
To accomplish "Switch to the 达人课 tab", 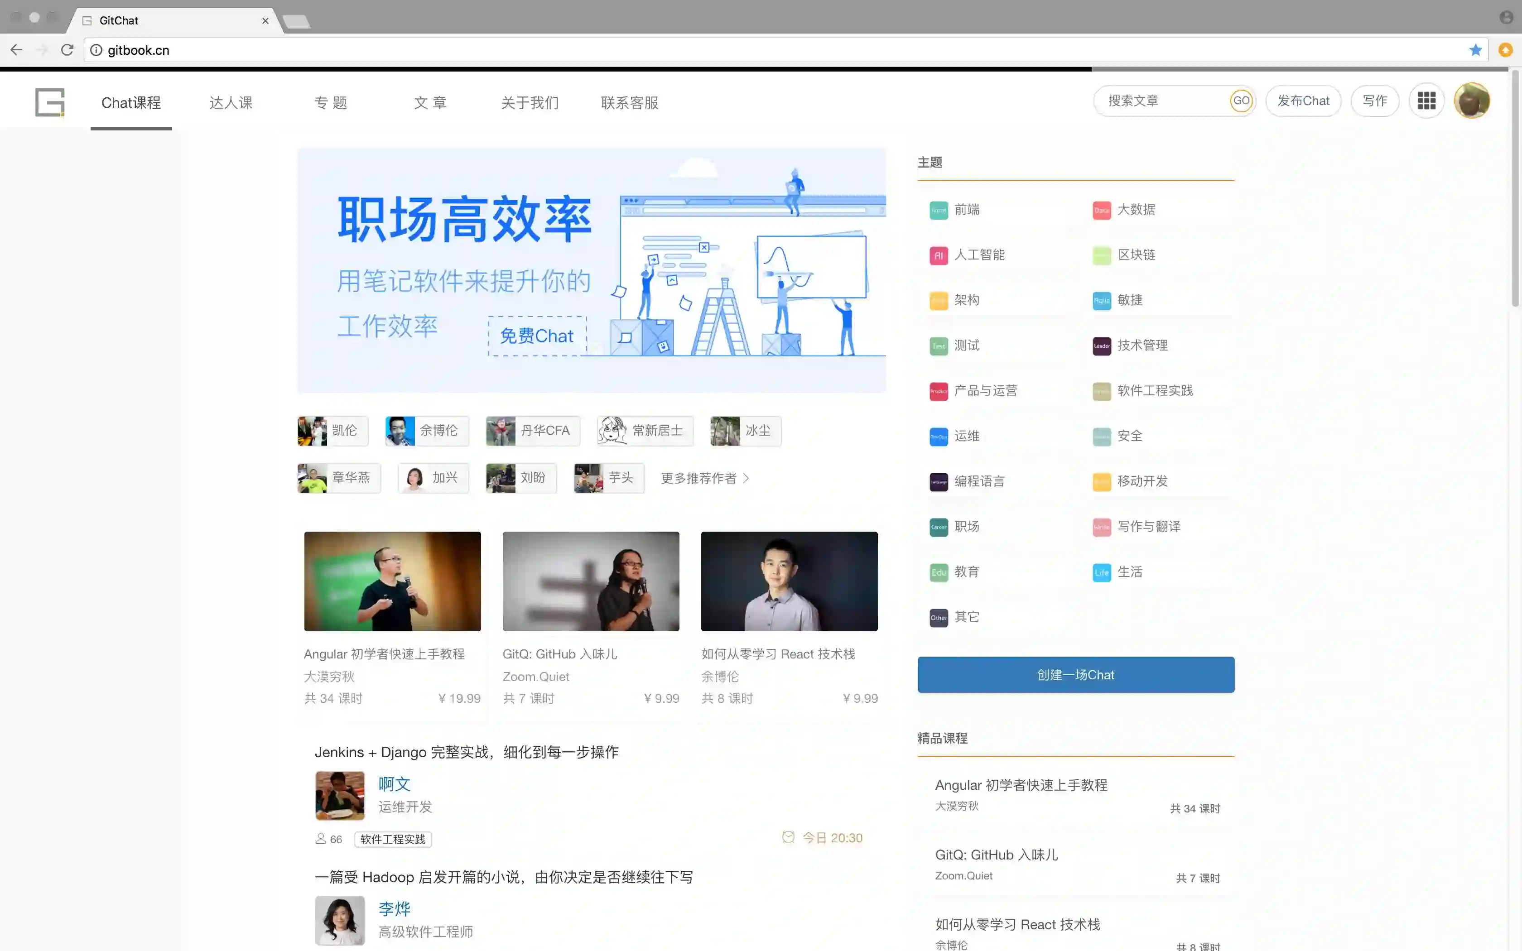I will (x=231, y=102).
